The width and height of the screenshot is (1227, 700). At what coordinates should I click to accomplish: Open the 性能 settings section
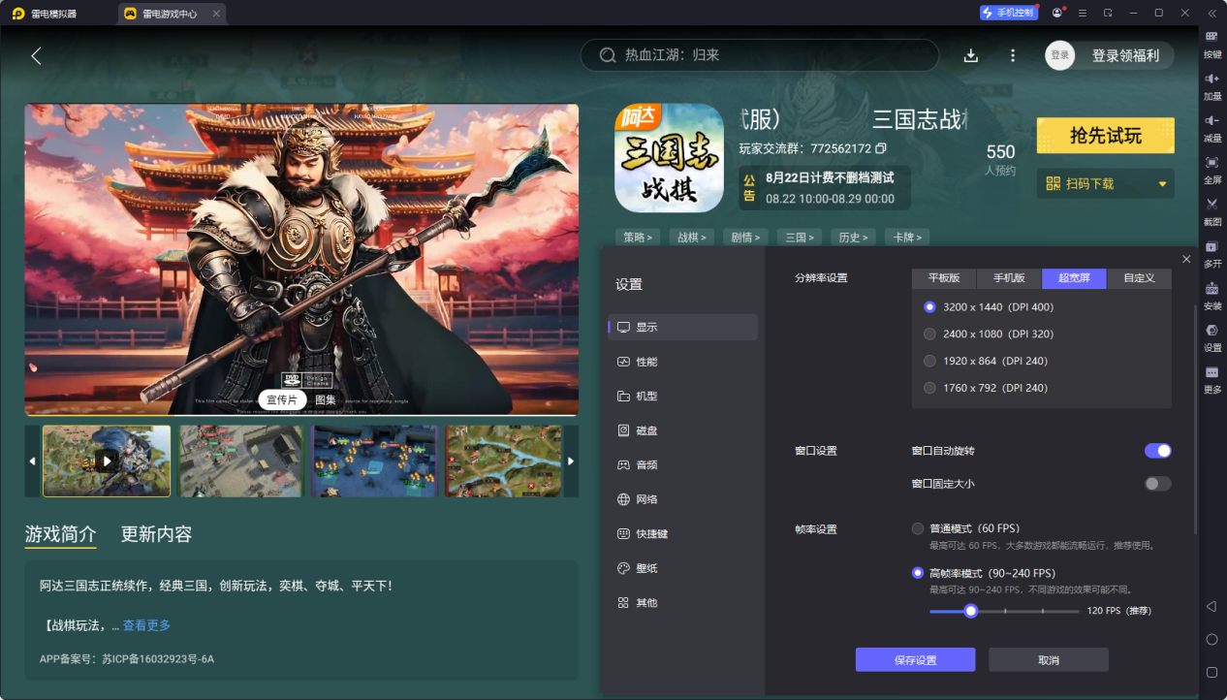(x=683, y=362)
